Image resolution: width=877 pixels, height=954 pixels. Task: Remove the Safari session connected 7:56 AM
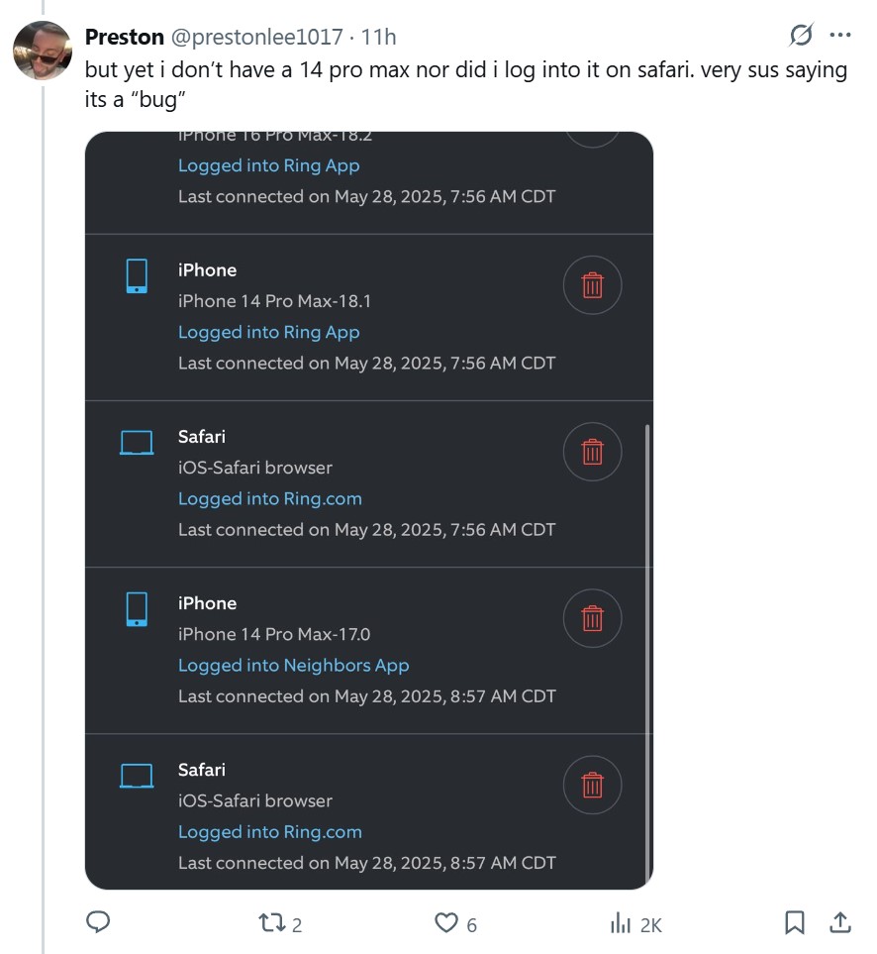click(592, 453)
